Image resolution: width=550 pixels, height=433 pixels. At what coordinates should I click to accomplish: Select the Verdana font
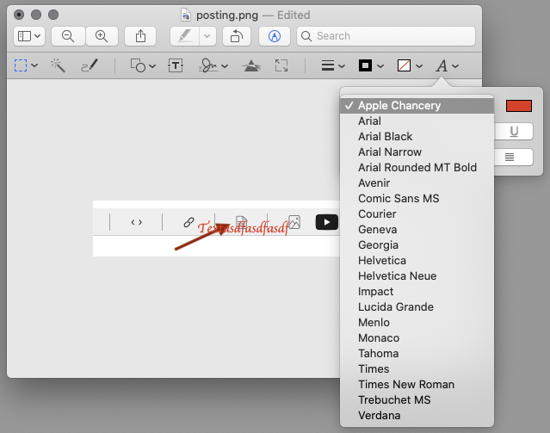coord(417,415)
